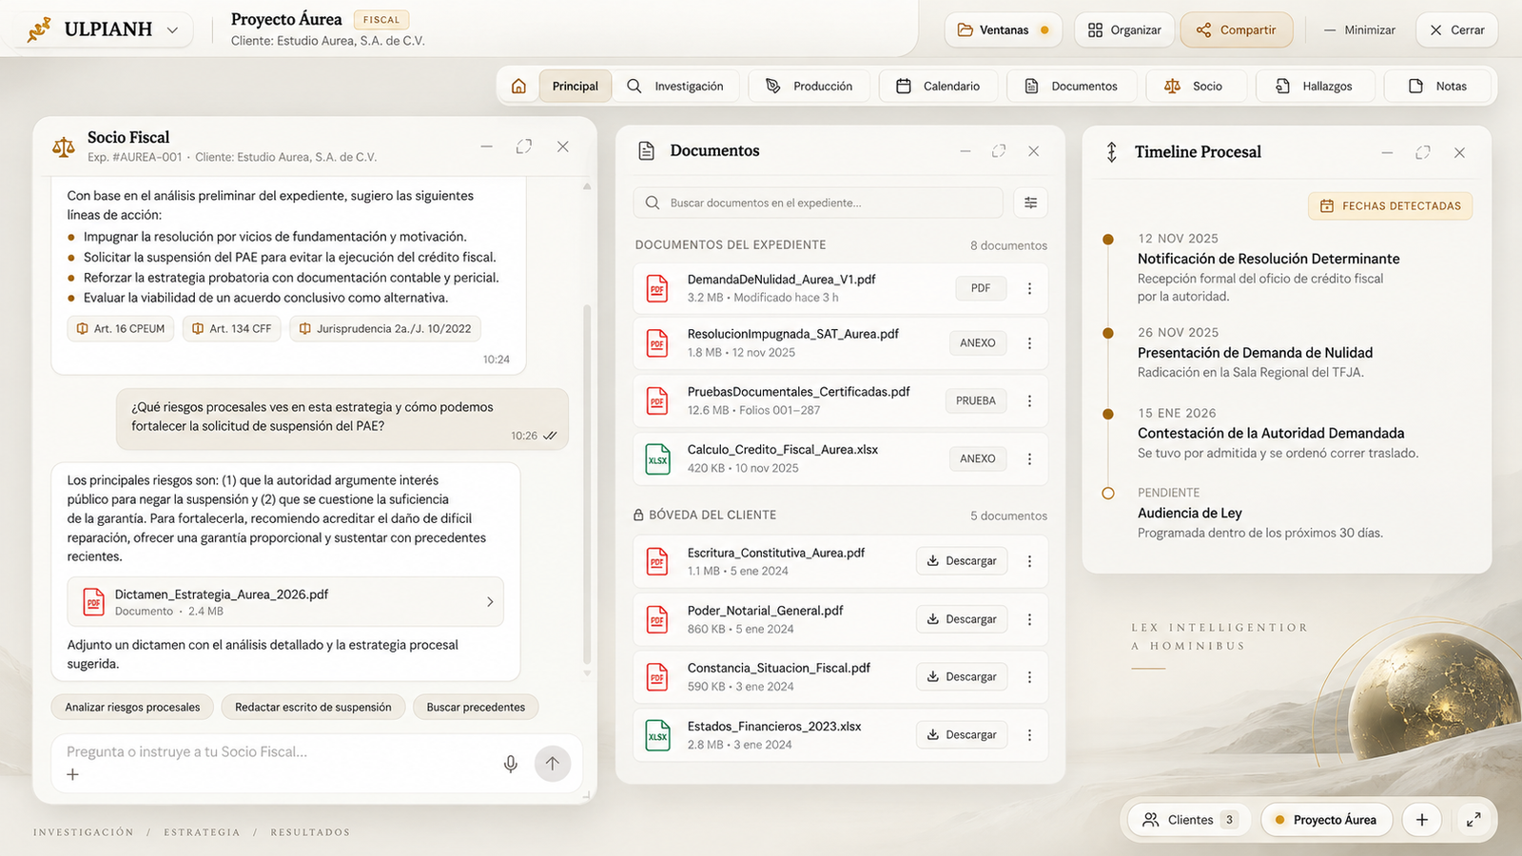Click the Timeline Procesal vertical arrows icon

click(x=1111, y=152)
